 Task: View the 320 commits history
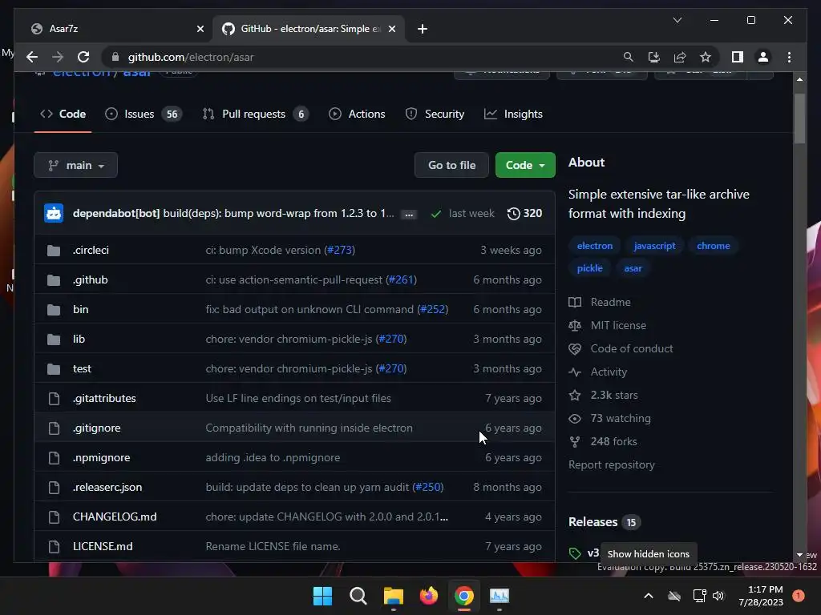click(524, 213)
